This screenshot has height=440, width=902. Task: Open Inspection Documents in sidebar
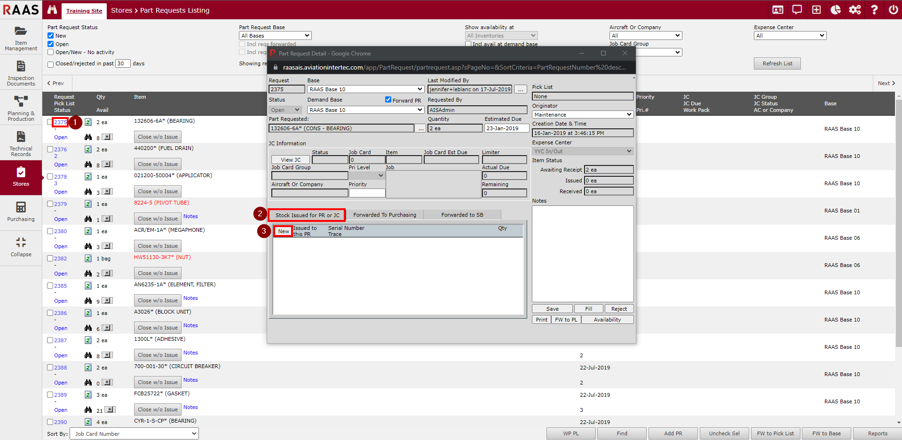pyautogui.click(x=21, y=73)
